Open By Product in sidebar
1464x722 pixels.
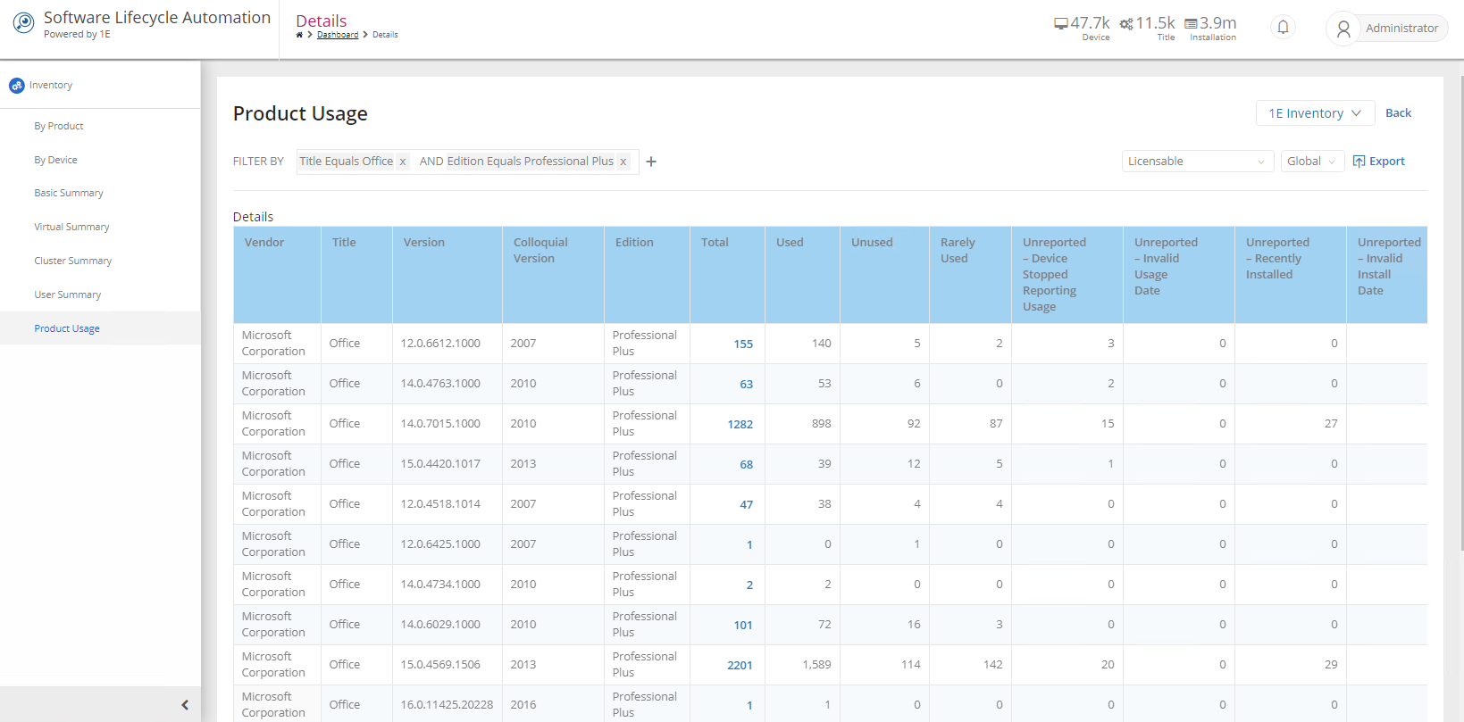click(59, 126)
